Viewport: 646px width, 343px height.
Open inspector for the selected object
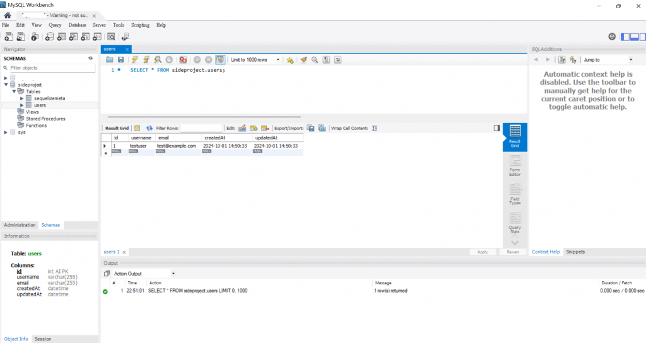click(35, 37)
